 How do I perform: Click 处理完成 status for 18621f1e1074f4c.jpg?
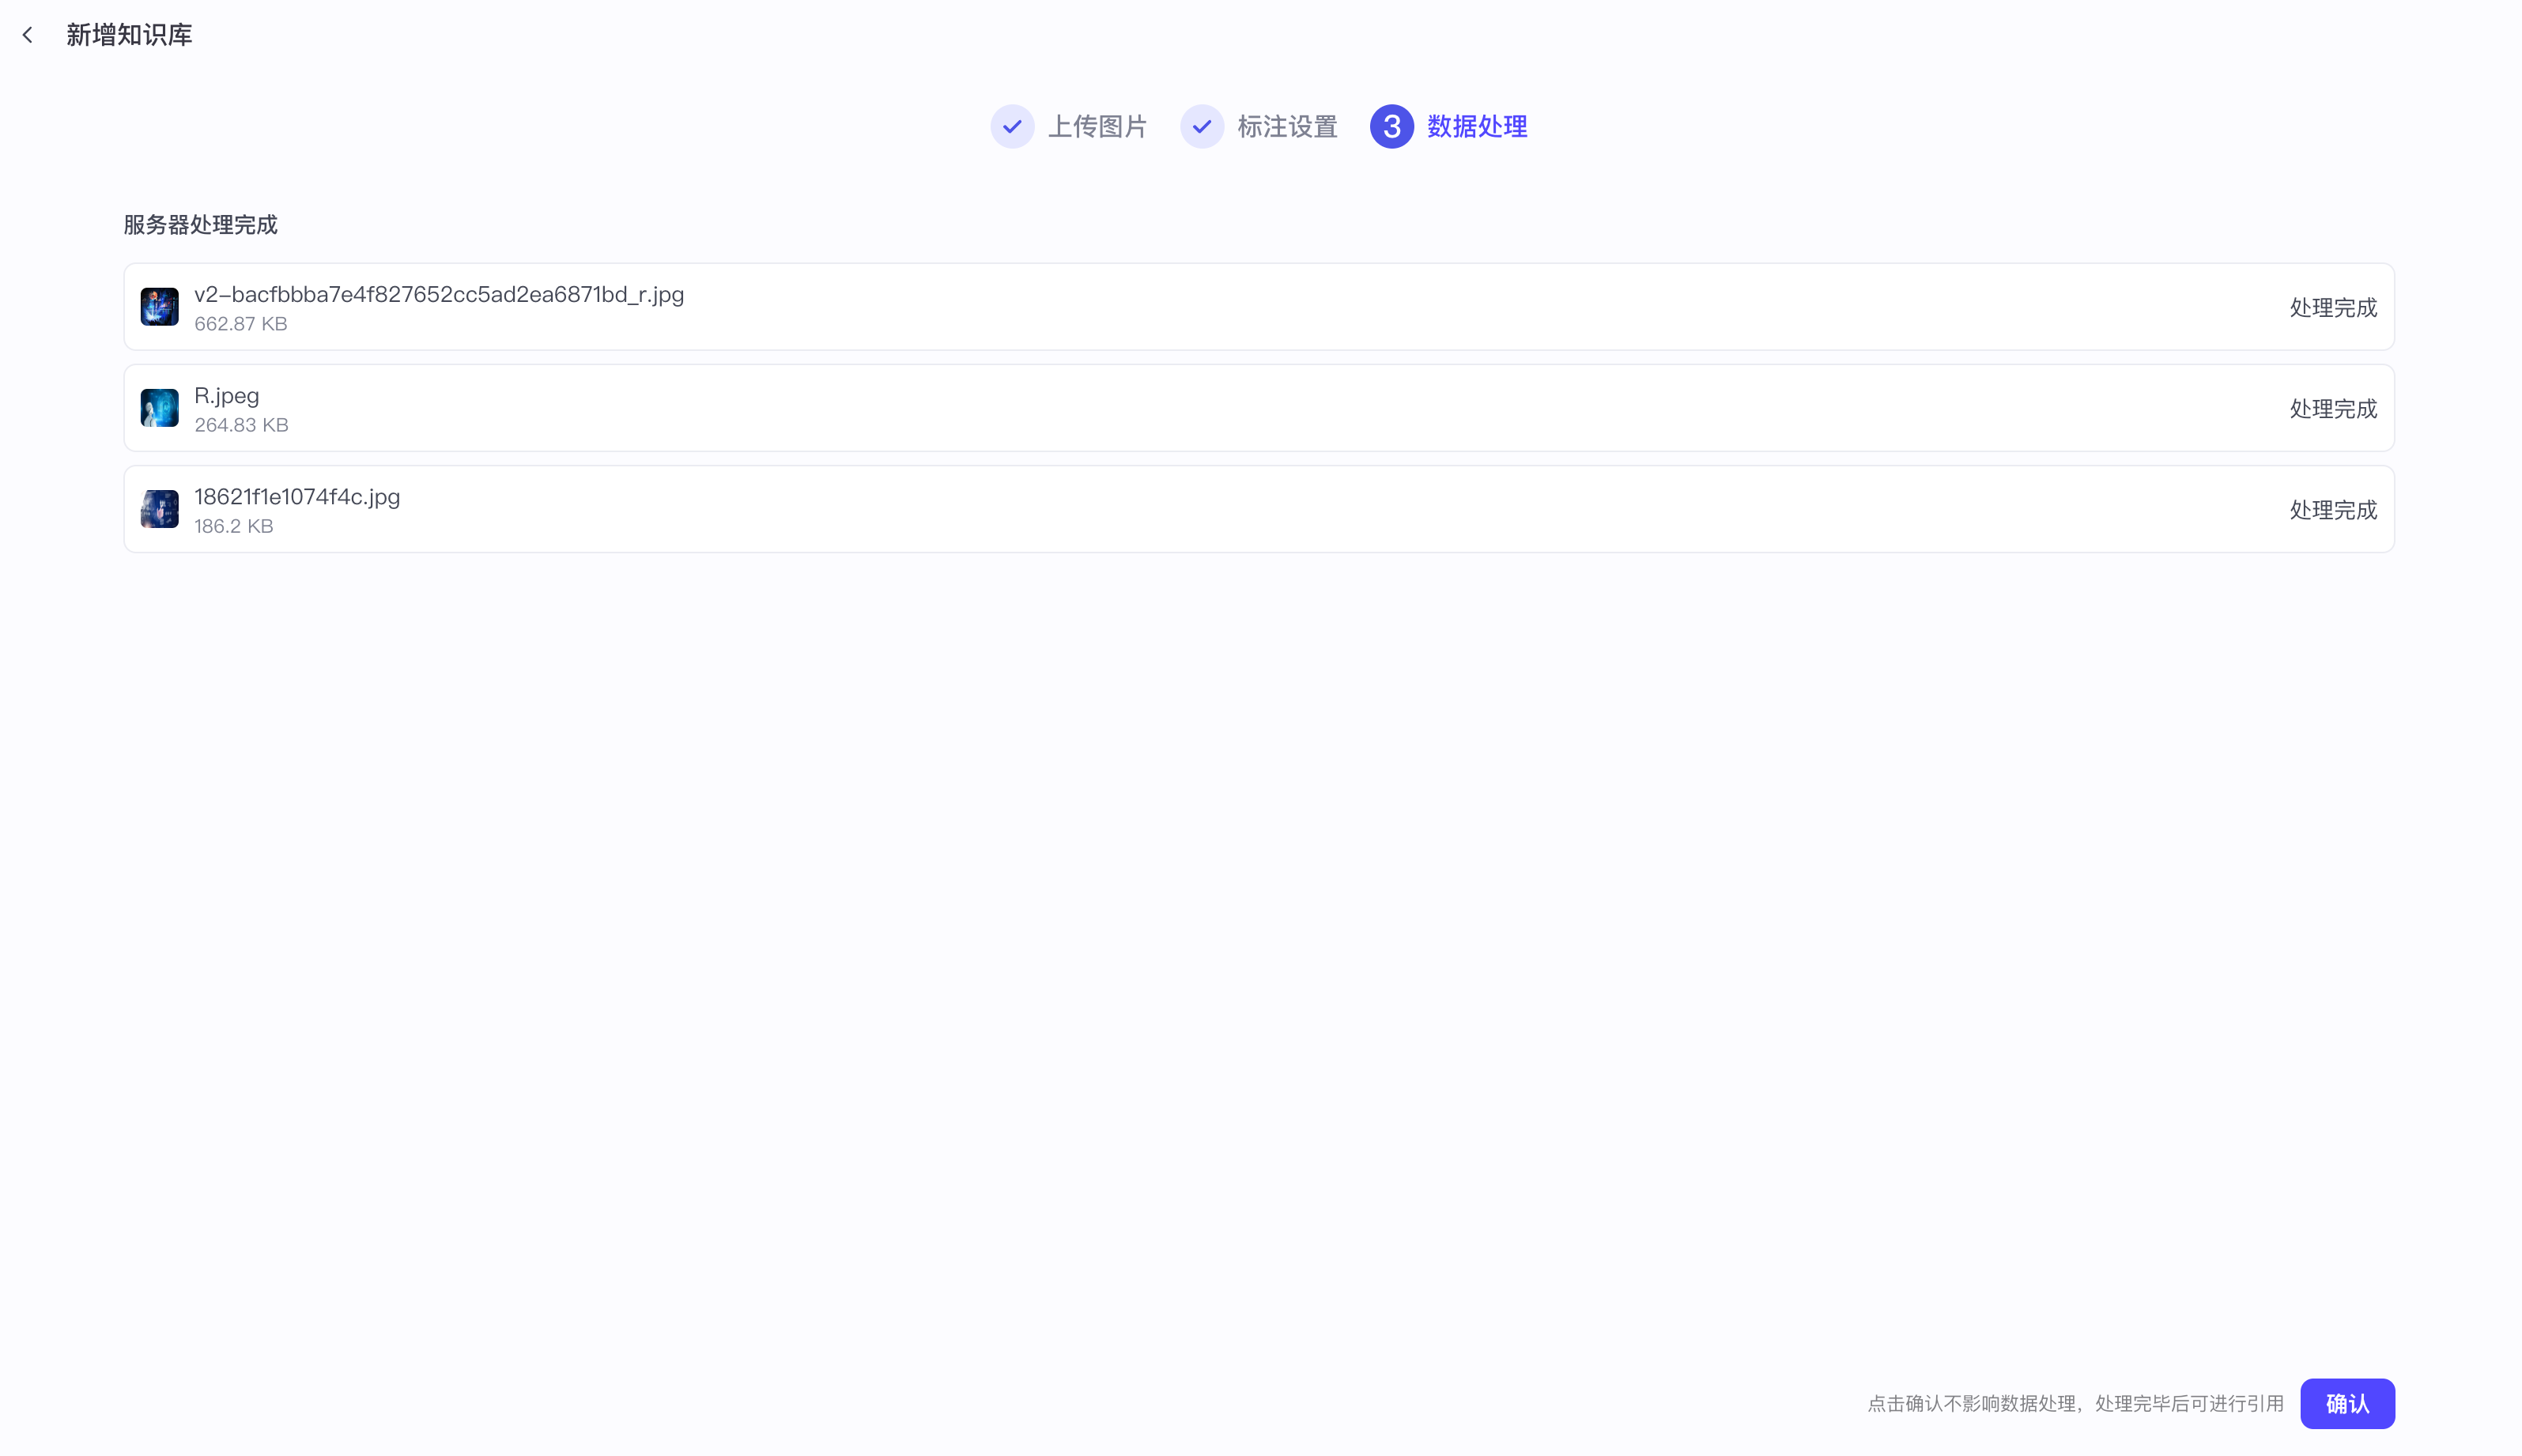(2332, 510)
